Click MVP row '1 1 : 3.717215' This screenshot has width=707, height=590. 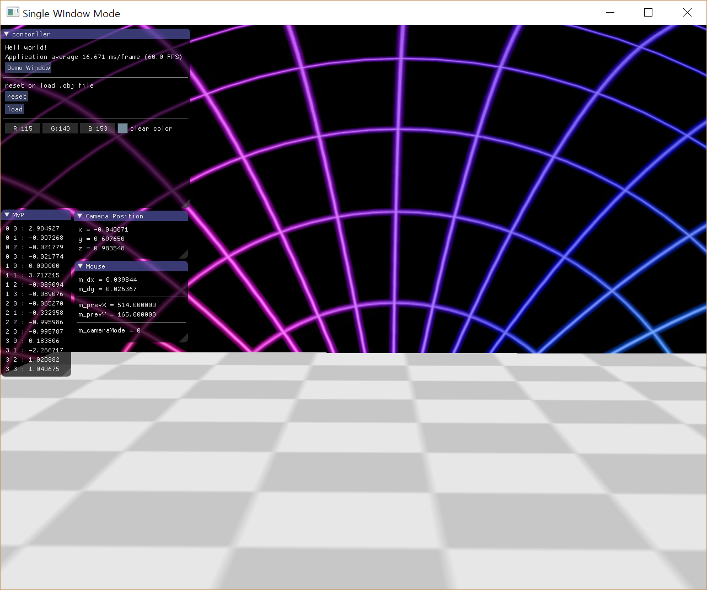pos(33,275)
